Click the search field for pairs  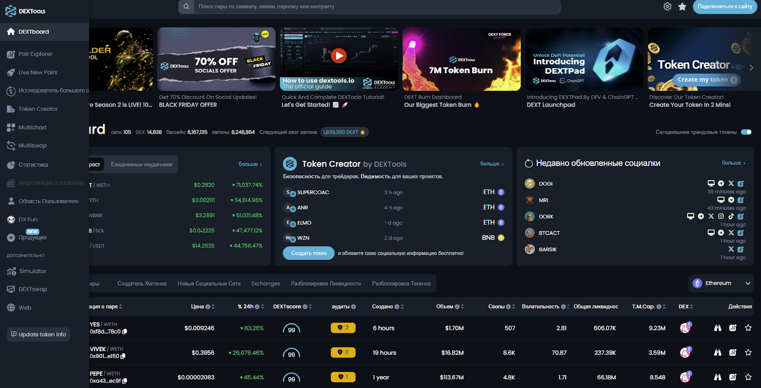[x=377, y=7]
